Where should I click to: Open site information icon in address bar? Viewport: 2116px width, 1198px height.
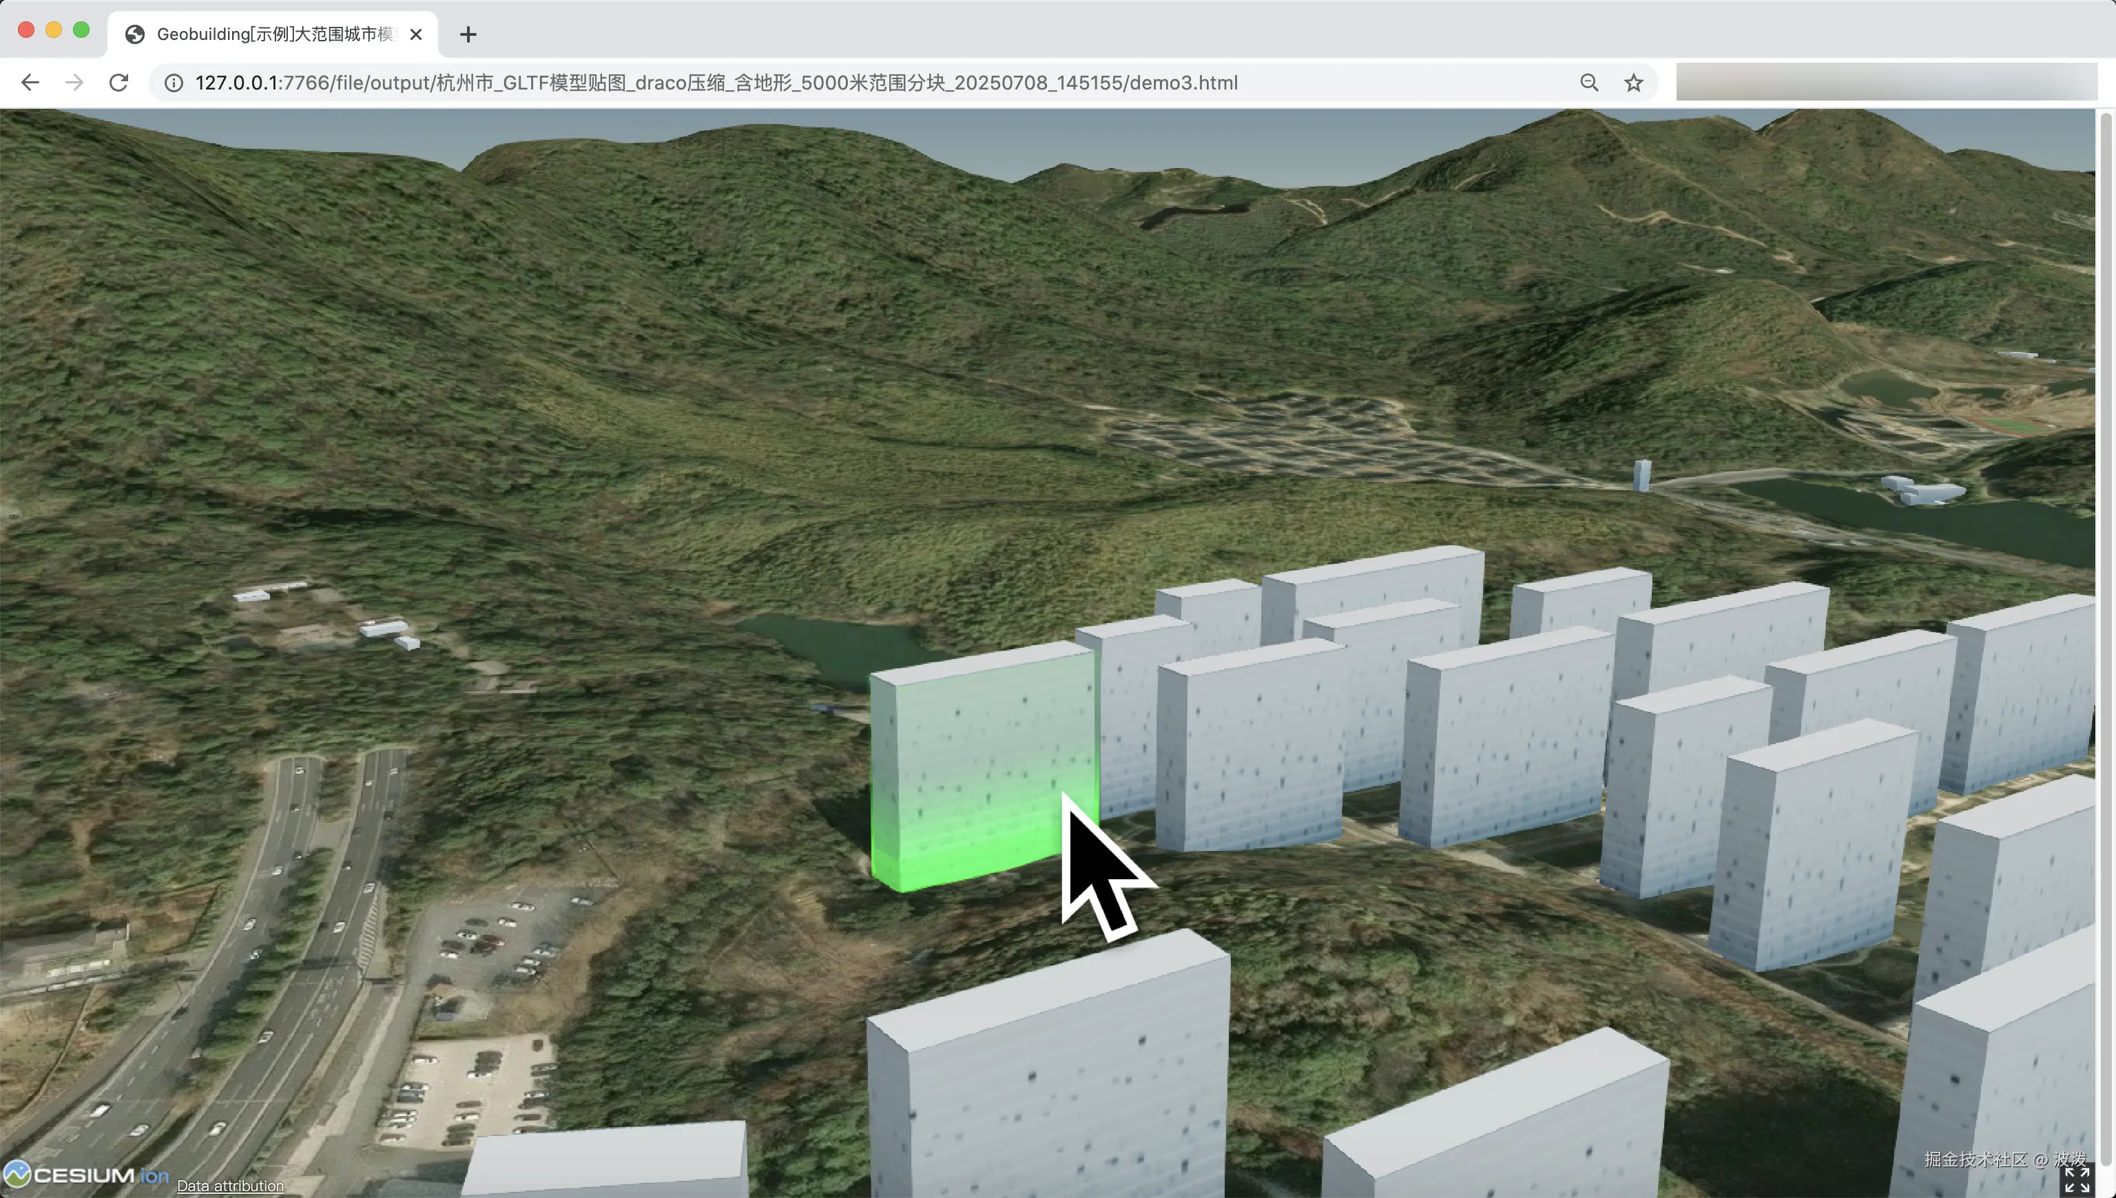coord(174,83)
